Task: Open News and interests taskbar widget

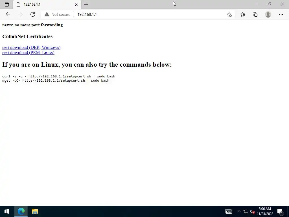Action: (229, 211)
